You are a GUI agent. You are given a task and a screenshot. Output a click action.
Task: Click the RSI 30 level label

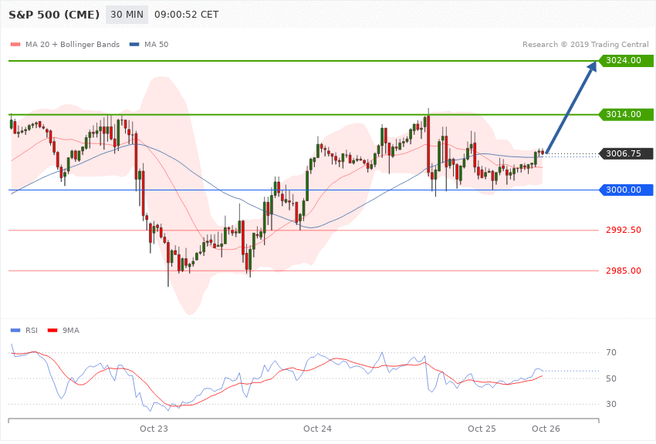(611, 405)
